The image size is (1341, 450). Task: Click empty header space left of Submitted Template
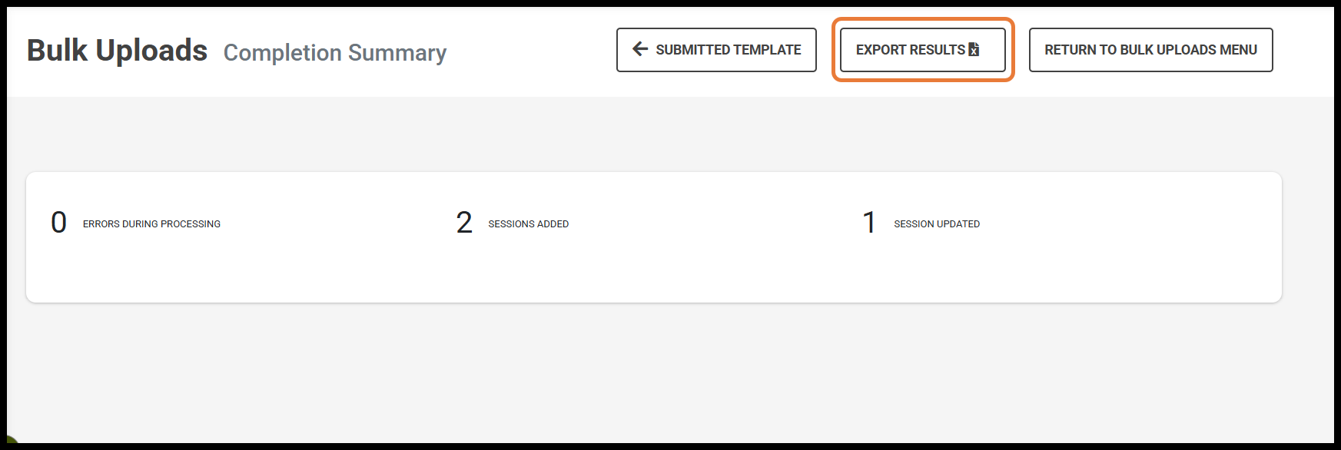[530, 50]
